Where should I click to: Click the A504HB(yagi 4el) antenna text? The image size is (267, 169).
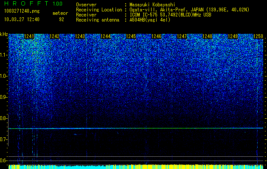click(150, 20)
